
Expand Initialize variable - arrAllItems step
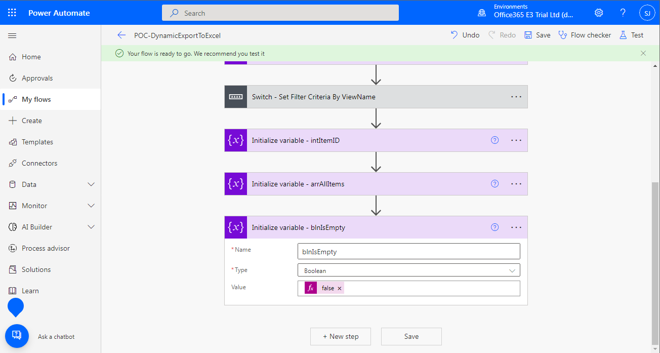point(376,184)
